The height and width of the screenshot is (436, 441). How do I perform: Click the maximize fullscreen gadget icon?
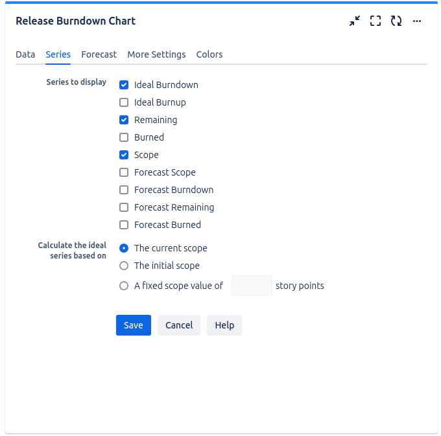coord(375,21)
